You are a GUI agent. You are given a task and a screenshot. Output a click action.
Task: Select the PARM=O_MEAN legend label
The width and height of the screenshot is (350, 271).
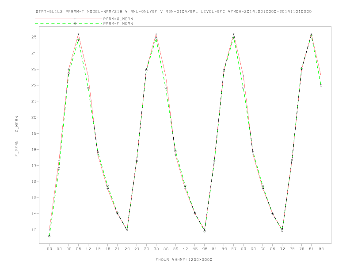pyautogui.click(x=118, y=19)
